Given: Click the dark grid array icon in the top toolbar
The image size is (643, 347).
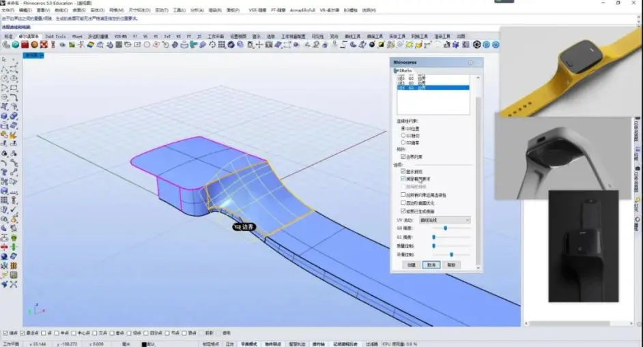Looking at the screenshot, I should (221, 45).
